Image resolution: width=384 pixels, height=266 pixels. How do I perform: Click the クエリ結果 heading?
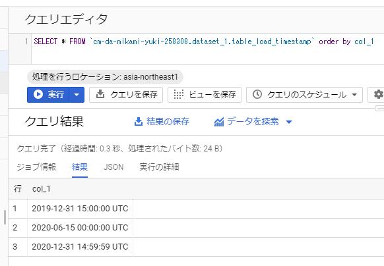54,121
